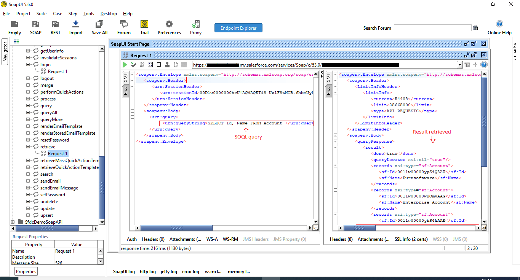The image size is (520, 280).
Task: Click the Search Forum input field
Action: [432, 28]
